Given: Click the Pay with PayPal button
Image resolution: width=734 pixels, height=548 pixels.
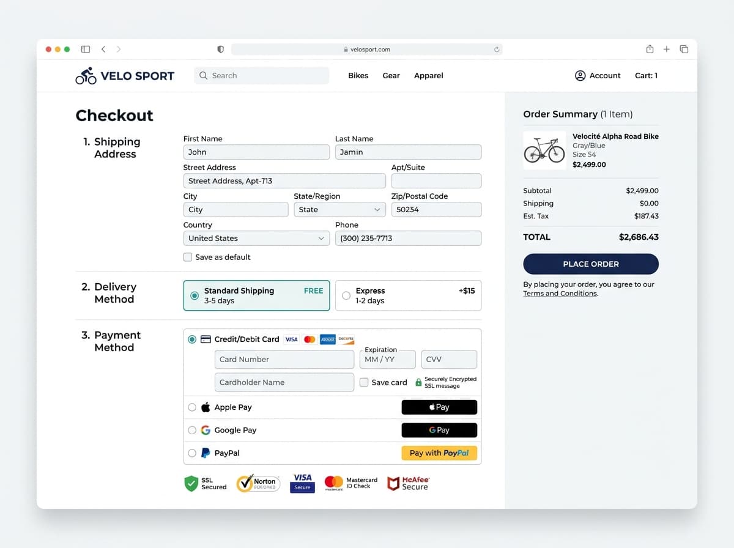Looking at the screenshot, I should click(439, 453).
